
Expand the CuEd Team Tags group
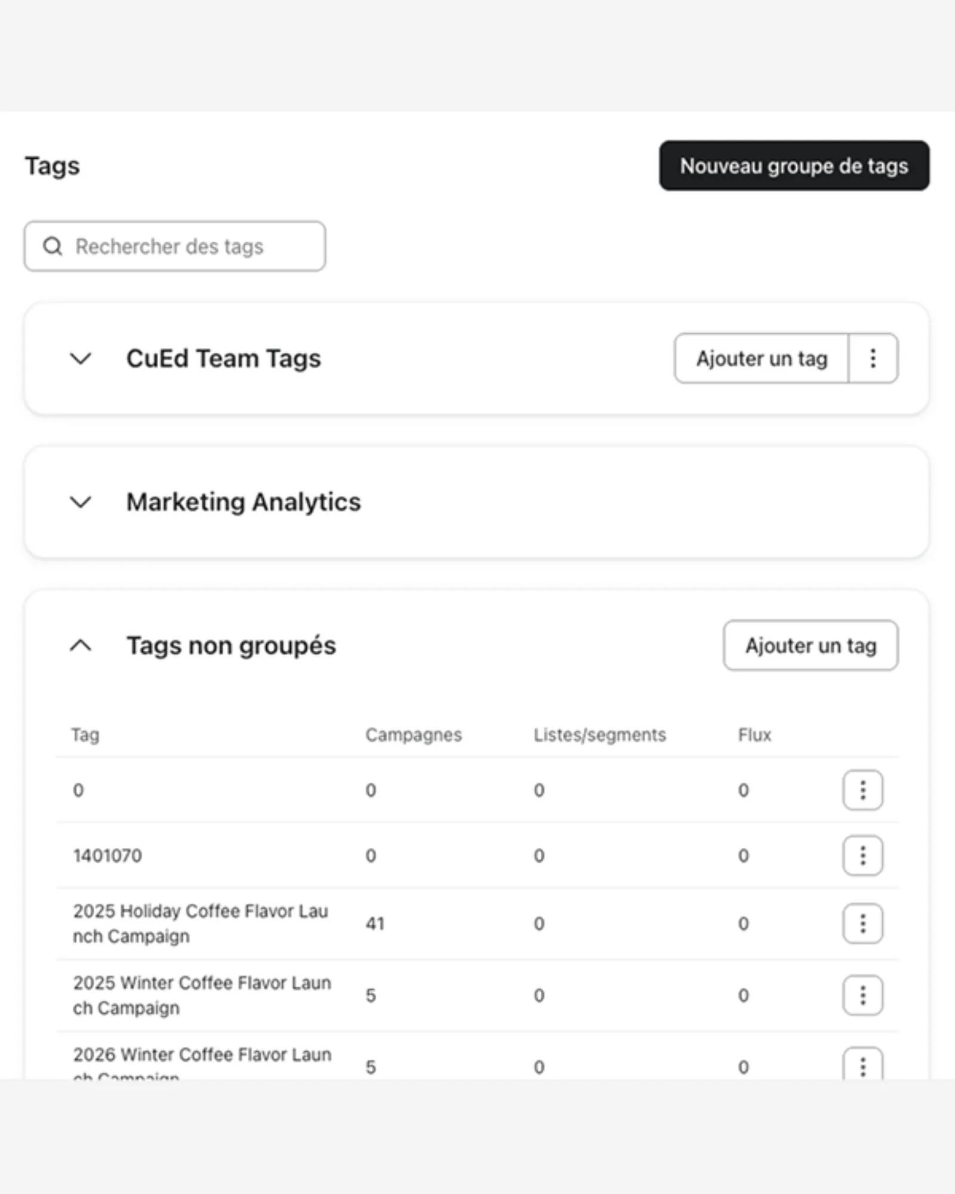(x=81, y=358)
